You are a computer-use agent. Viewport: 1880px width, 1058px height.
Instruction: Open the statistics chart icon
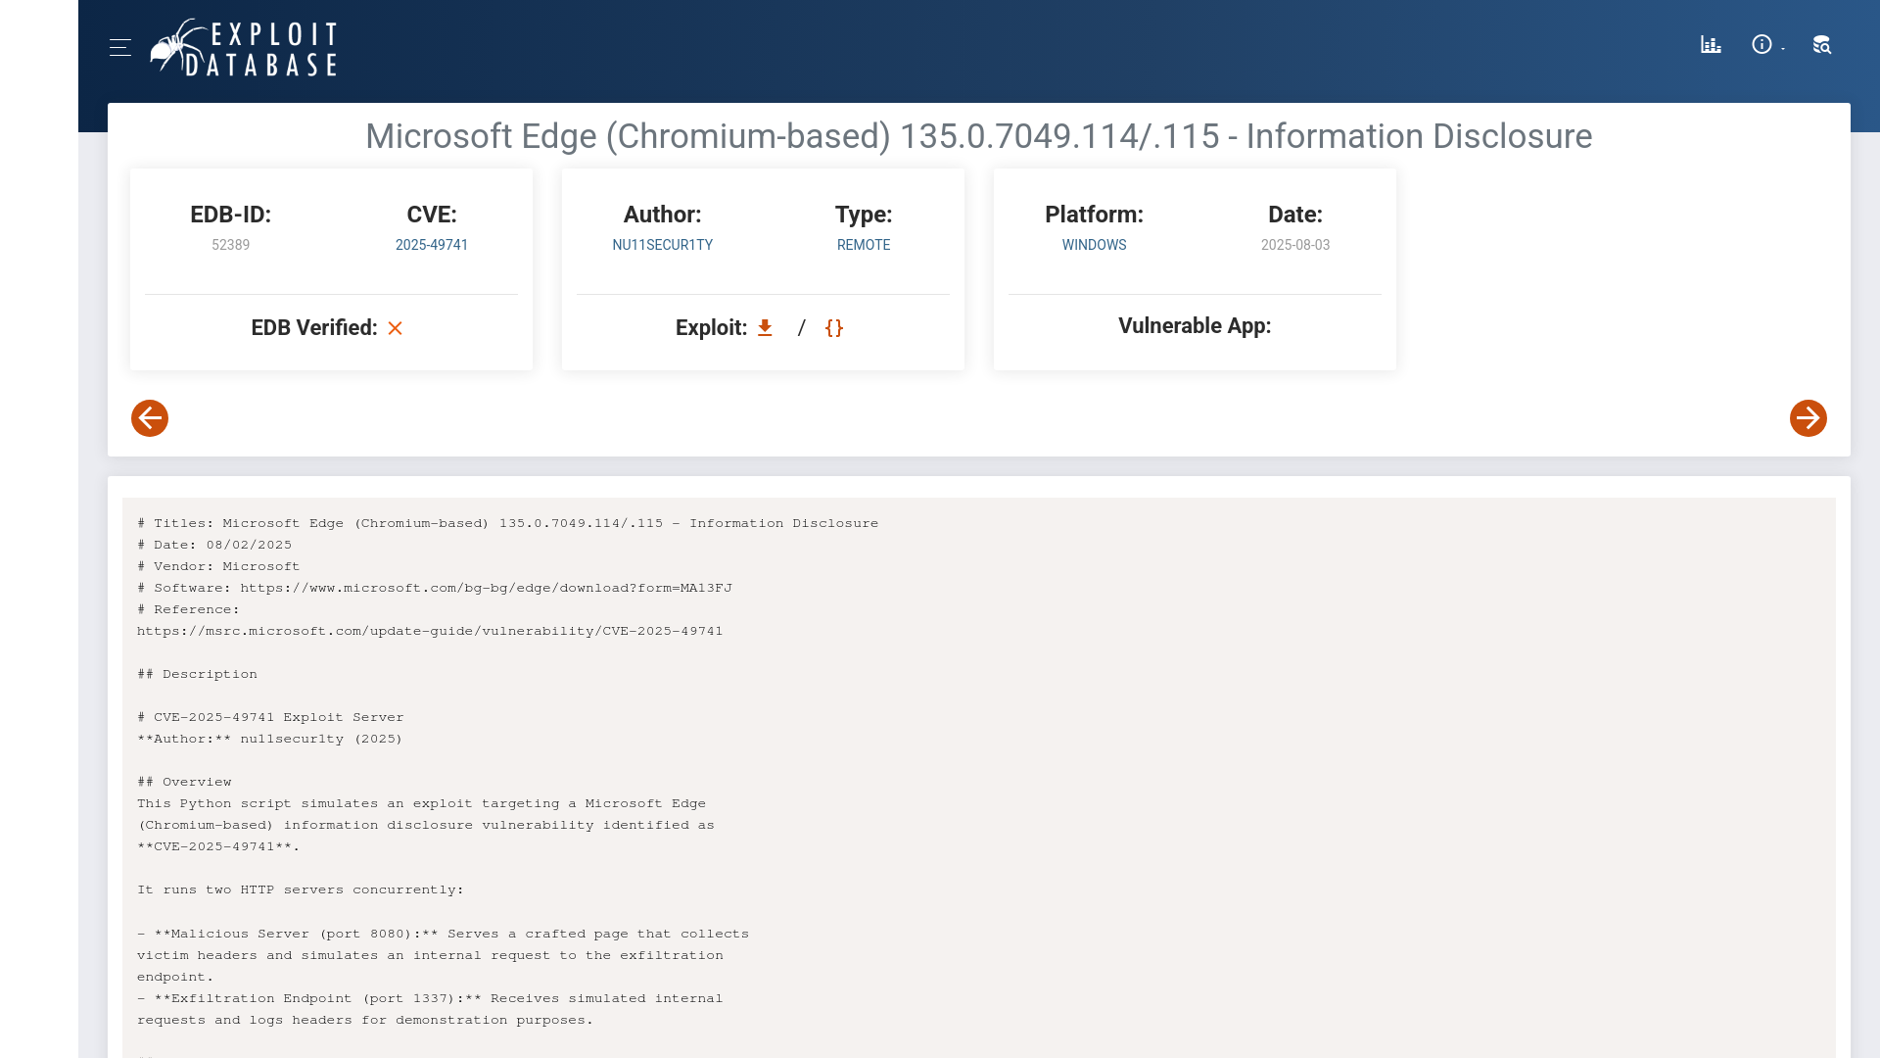click(1711, 45)
